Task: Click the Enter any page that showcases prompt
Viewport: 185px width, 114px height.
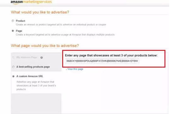Action: [x=111, y=56]
